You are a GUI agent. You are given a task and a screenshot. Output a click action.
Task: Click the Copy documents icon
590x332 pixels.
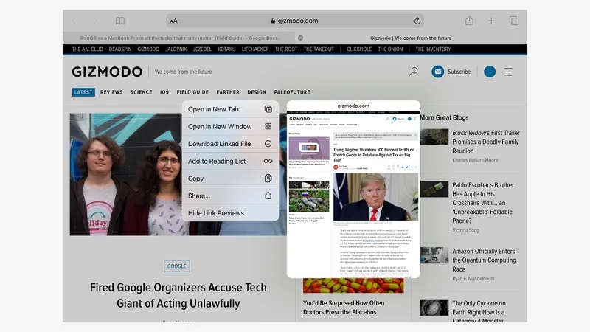[x=268, y=179]
